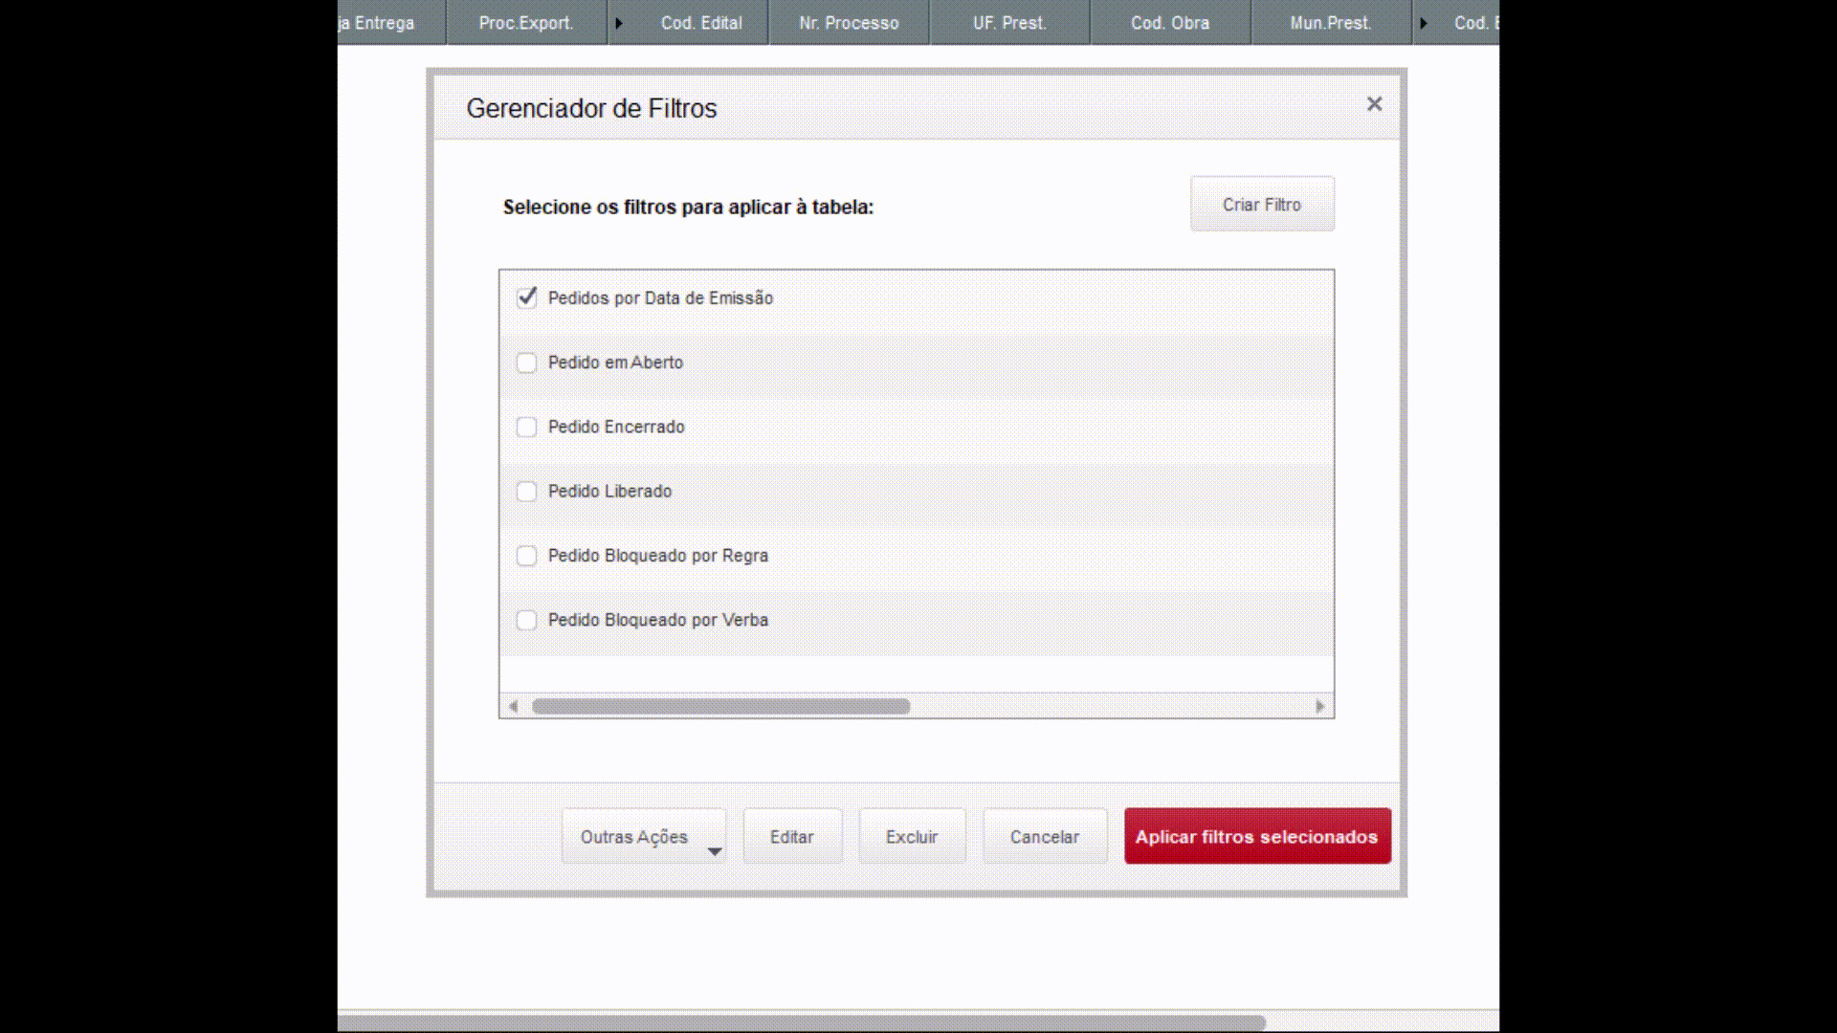Screen dimensions: 1837x1033
Task: Check the Pedido em Aberto filter
Action: pyautogui.click(x=526, y=363)
